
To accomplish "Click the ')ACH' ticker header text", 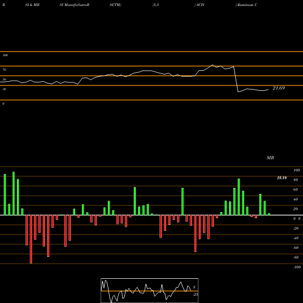I will pyautogui.click(x=199, y=5).
